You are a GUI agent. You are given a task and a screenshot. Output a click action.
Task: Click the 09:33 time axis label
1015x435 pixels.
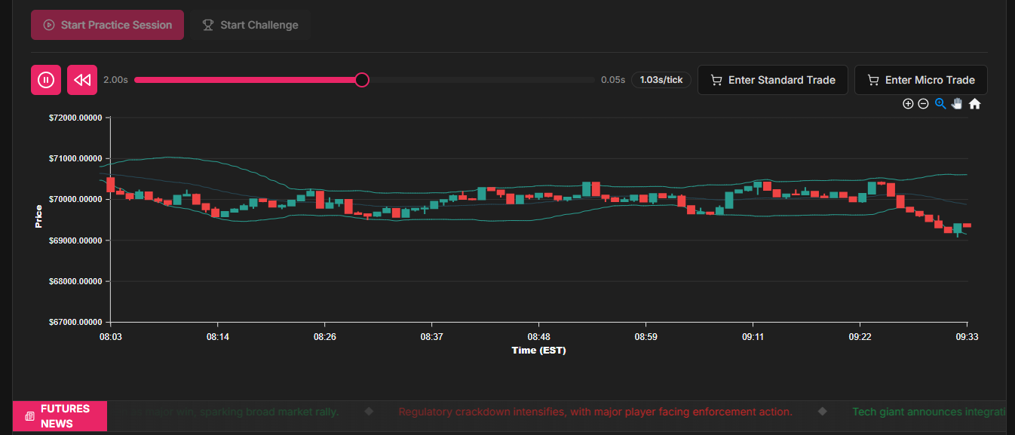967,337
